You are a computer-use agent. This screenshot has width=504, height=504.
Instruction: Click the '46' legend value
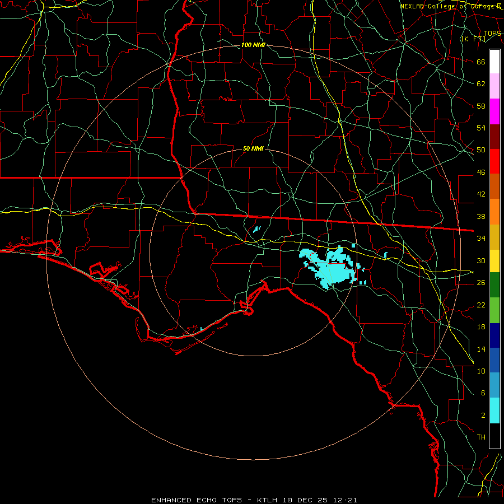pyautogui.click(x=481, y=172)
